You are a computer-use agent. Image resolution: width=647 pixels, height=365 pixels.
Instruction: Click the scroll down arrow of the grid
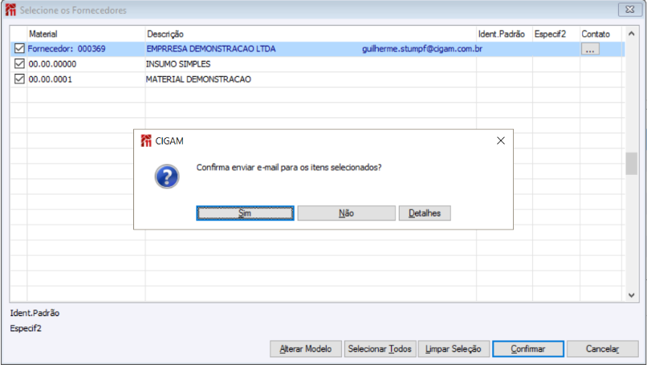click(x=631, y=295)
